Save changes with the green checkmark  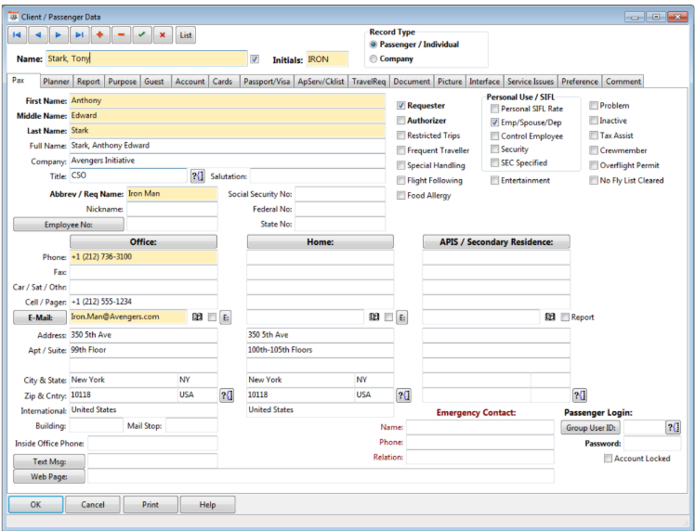141,34
